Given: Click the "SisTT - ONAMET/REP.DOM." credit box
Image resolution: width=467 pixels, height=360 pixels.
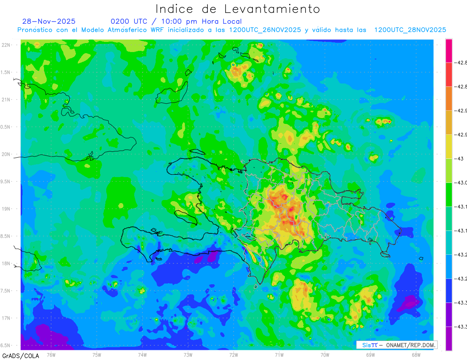Looking at the screenshot, I should click(x=397, y=345).
